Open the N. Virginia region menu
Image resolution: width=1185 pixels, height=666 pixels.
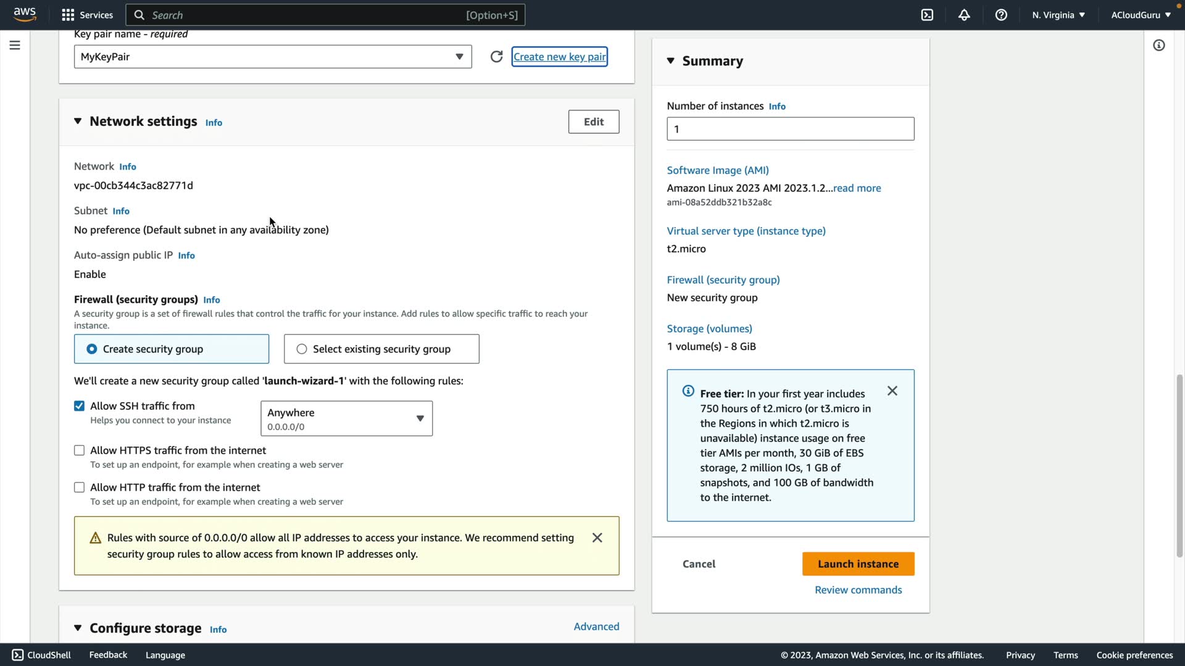tap(1058, 15)
